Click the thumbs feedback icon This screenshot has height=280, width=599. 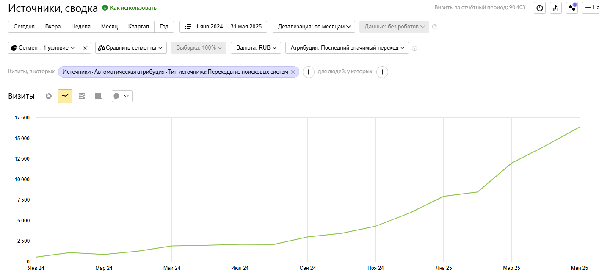(x=571, y=8)
